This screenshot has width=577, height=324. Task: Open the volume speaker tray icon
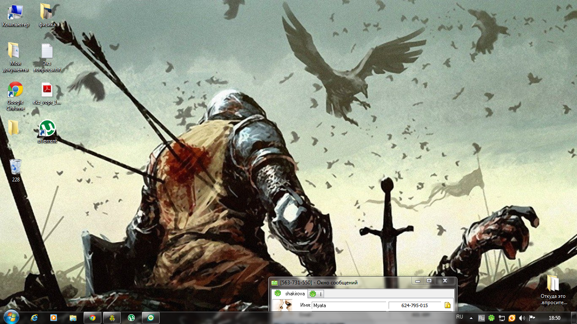pos(522,318)
